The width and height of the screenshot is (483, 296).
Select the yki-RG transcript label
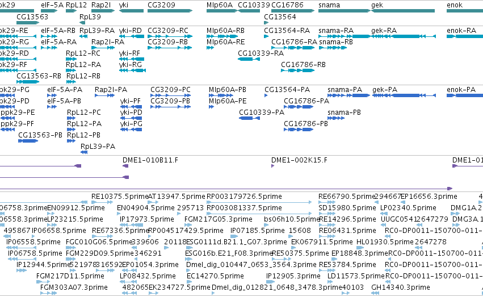(131, 64)
